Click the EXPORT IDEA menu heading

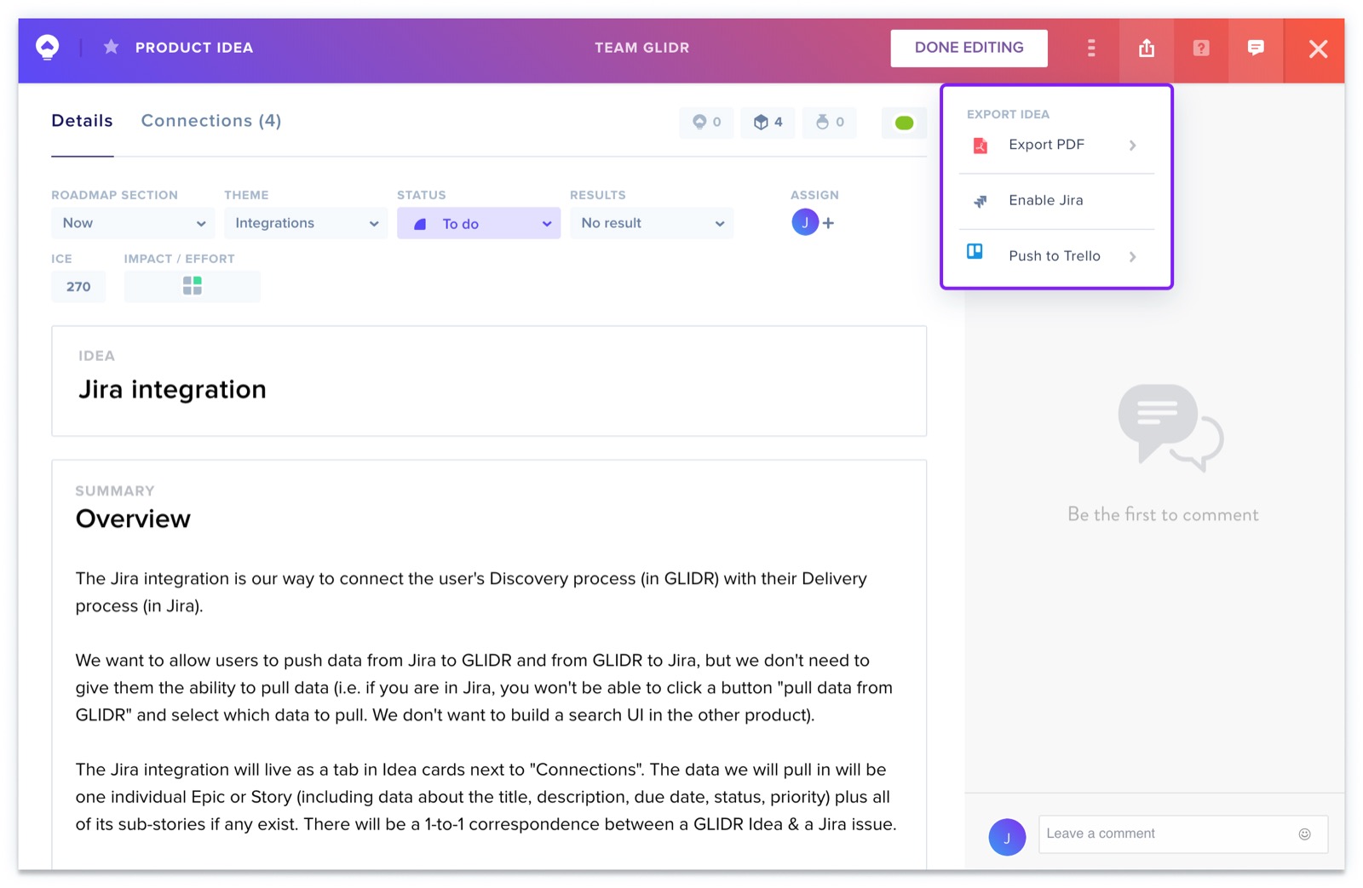click(1008, 114)
